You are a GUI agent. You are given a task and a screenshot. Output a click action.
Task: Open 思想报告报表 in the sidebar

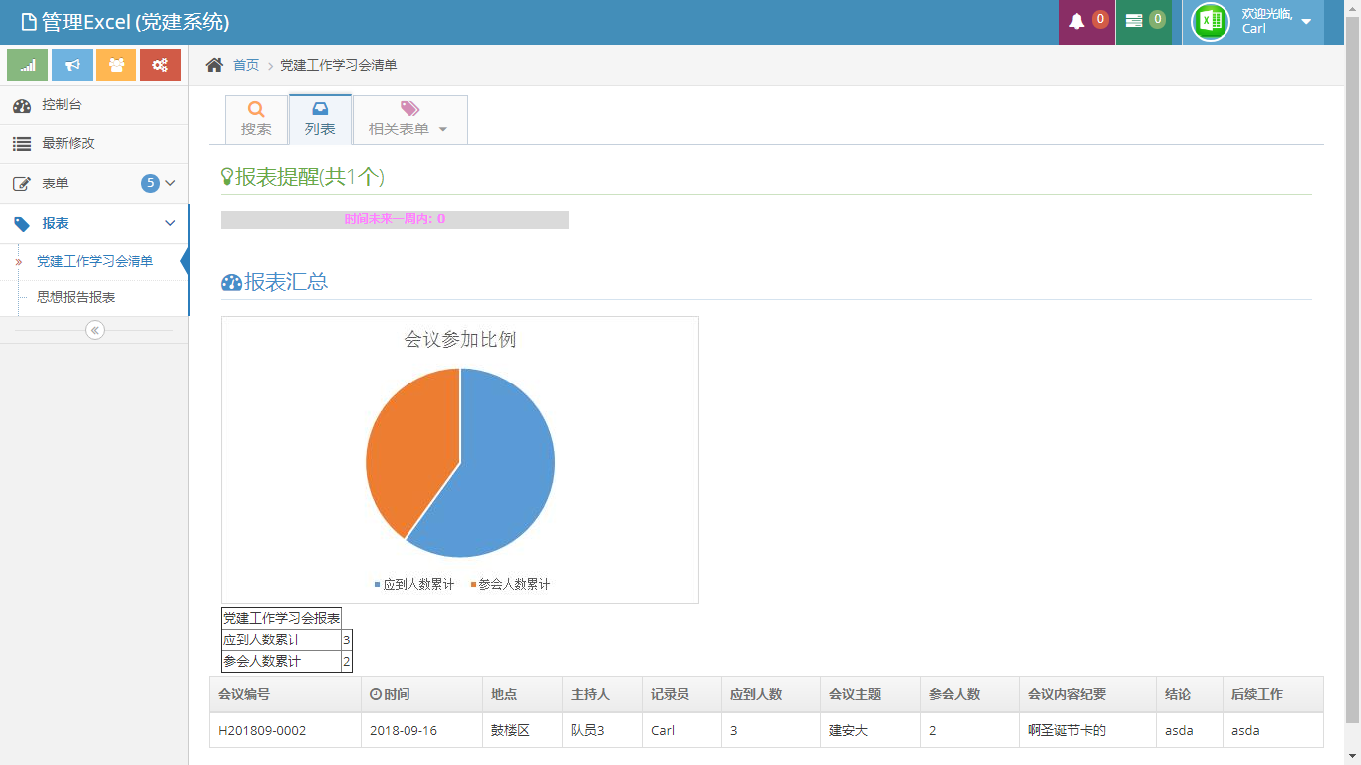(x=76, y=297)
